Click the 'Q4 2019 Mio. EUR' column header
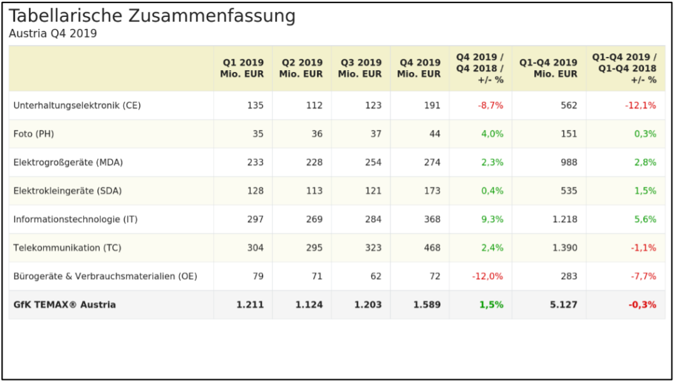Image resolution: width=674 pixels, height=383 pixels. 419,68
